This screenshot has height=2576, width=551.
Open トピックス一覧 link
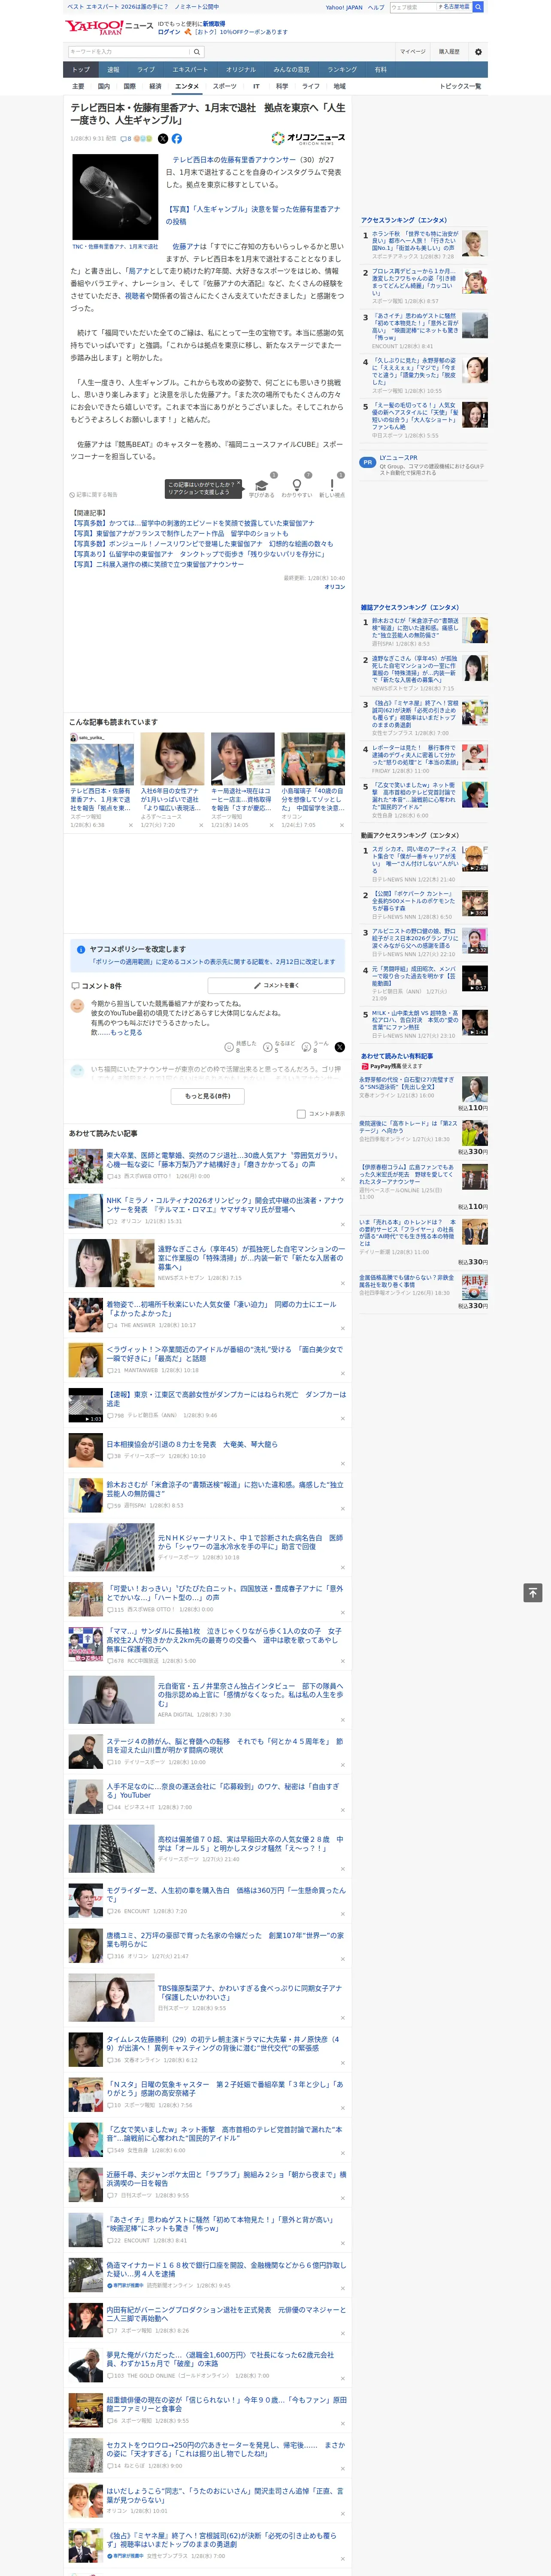coord(460,86)
